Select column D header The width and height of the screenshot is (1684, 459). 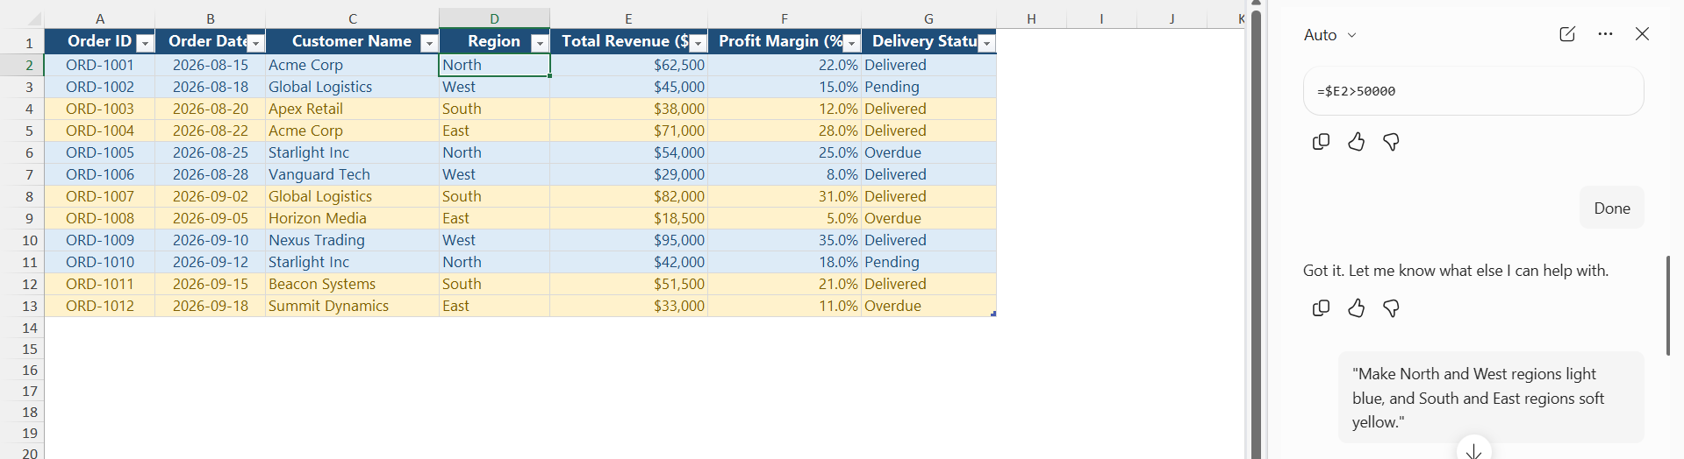point(494,18)
